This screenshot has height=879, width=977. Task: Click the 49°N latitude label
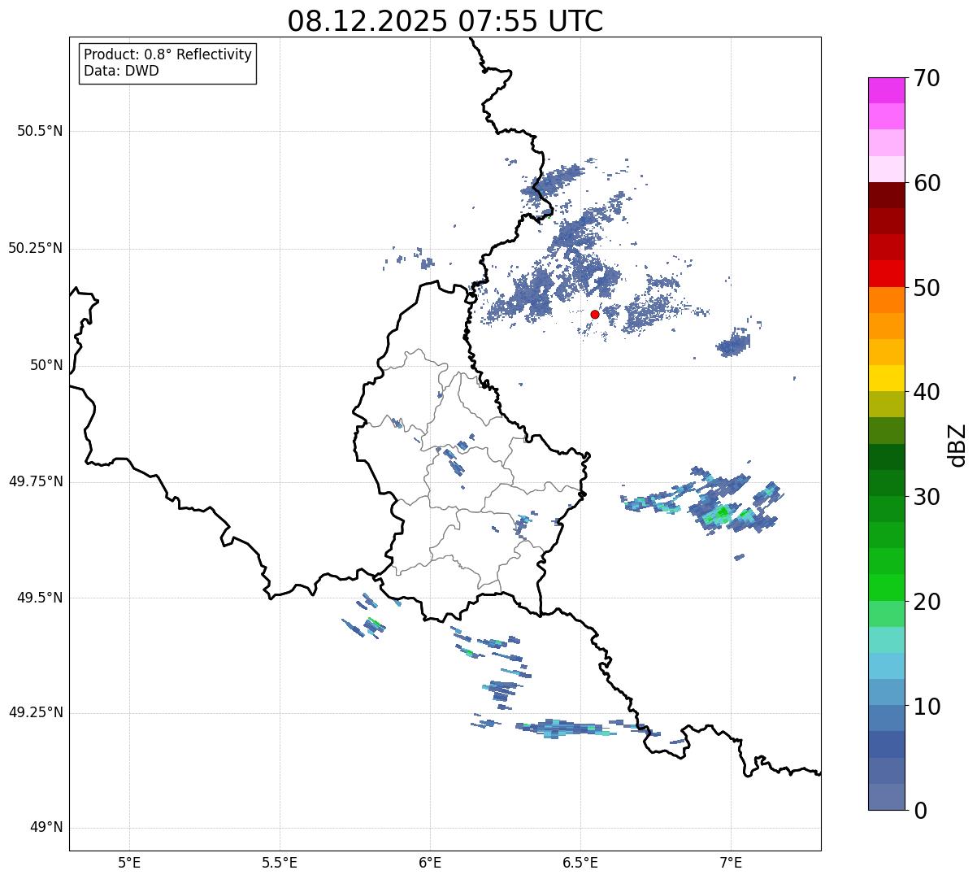(46, 828)
